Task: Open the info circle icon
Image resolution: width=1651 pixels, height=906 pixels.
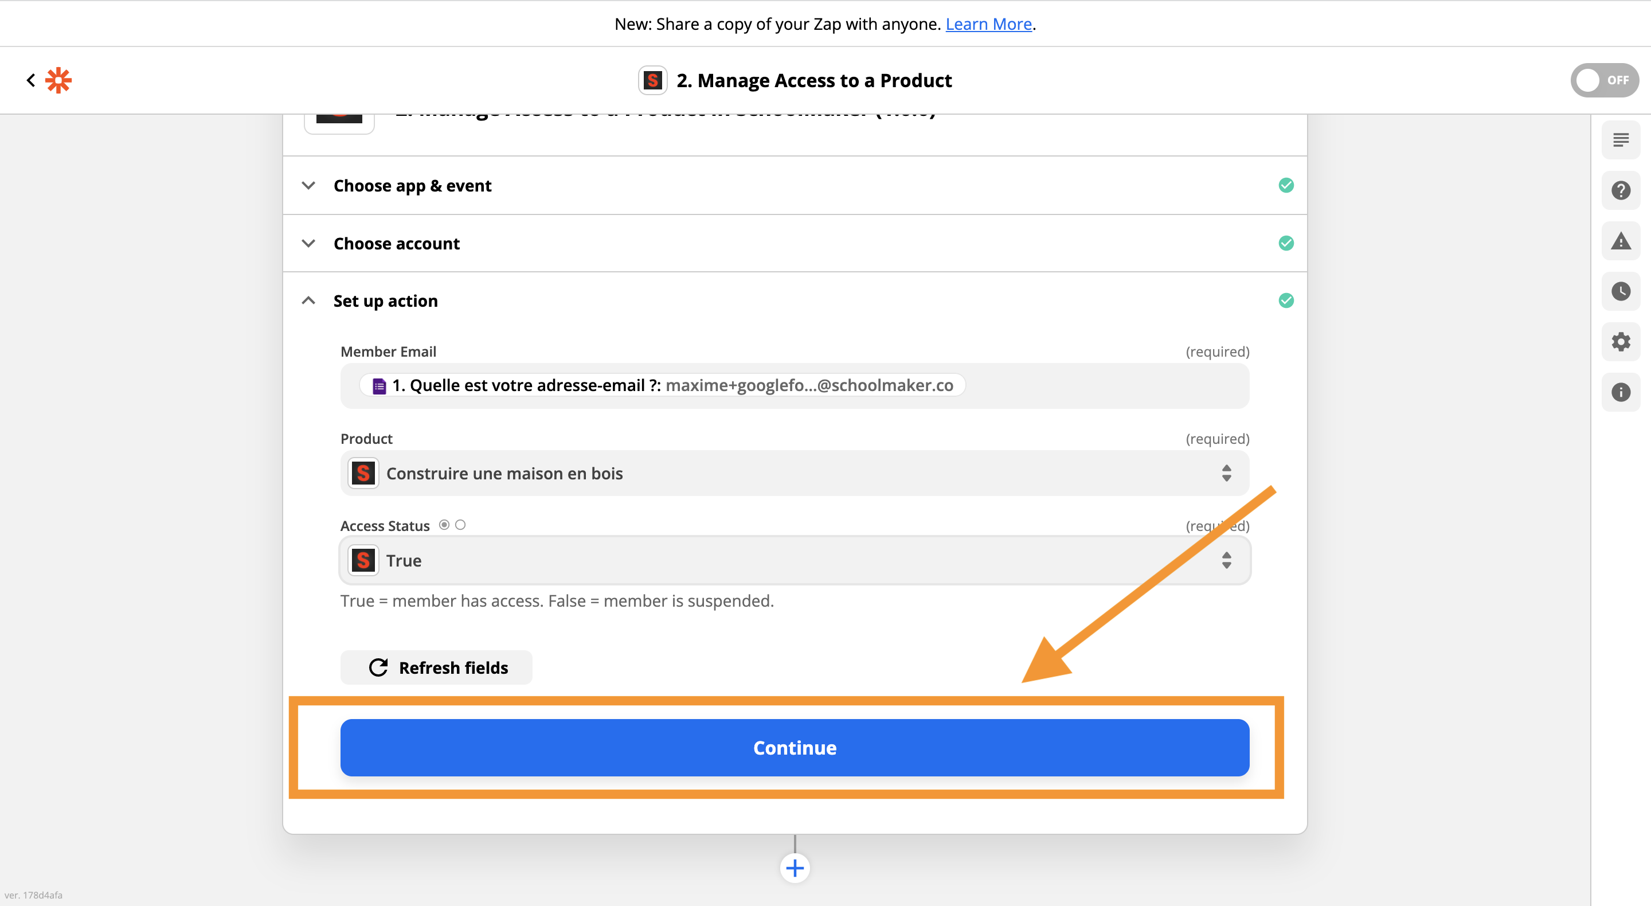Action: tap(1620, 392)
